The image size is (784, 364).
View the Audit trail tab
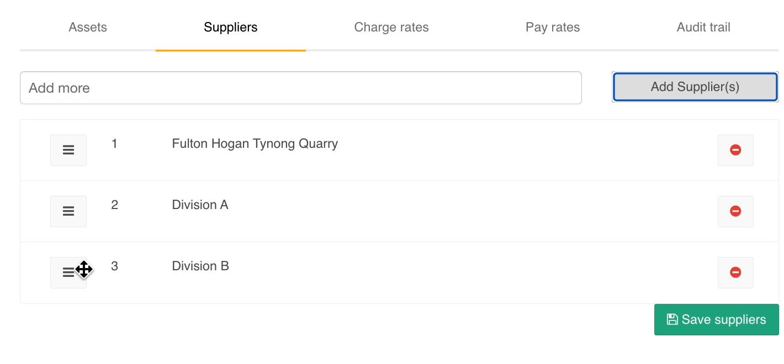click(703, 28)
